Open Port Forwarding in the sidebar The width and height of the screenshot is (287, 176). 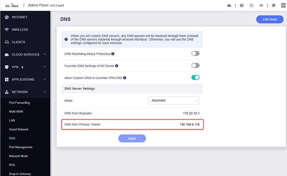click(x=20, y=103)
